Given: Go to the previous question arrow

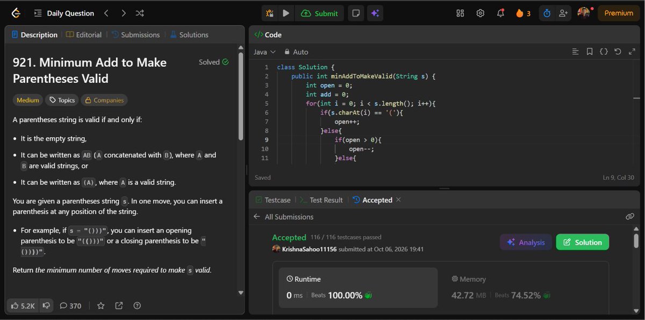Looking at the screenshot, I should tap(106, 13).
